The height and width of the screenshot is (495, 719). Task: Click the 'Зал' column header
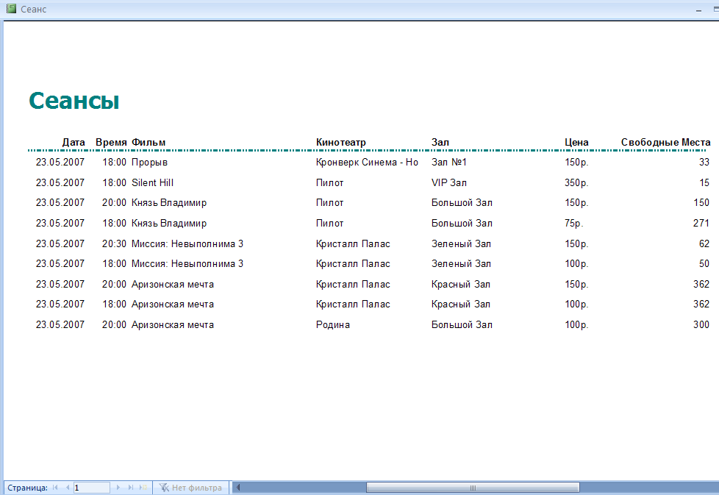click(x=440, y=142)
